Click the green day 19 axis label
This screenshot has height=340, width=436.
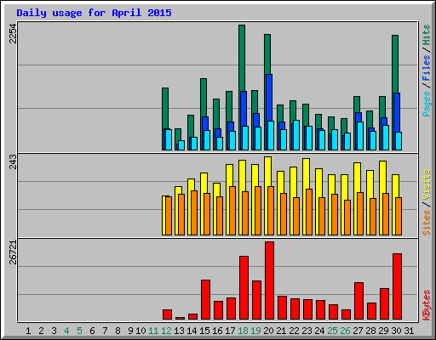click(x=255, y=331)
